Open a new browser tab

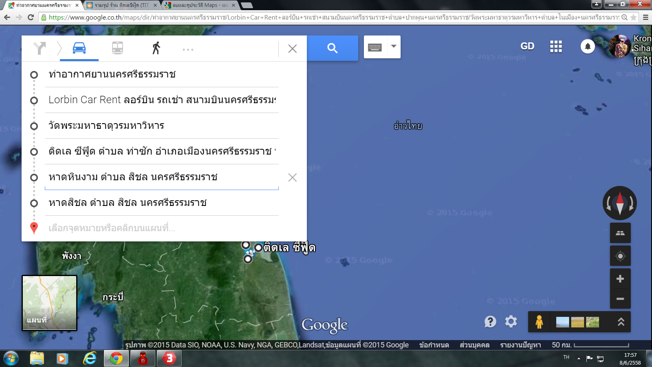coord(247,5)
